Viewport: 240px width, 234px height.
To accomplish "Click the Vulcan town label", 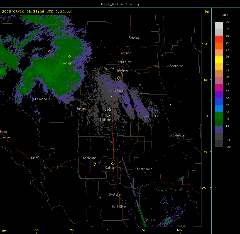I will pos(151,220).
